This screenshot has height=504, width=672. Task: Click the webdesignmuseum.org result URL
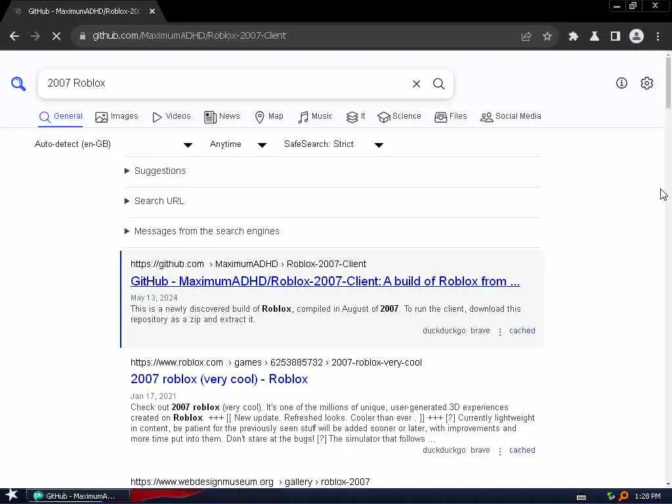(250, 482)
